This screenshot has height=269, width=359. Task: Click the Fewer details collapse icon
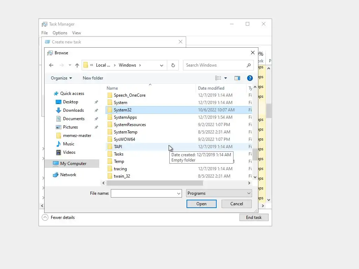coord(45,217)
